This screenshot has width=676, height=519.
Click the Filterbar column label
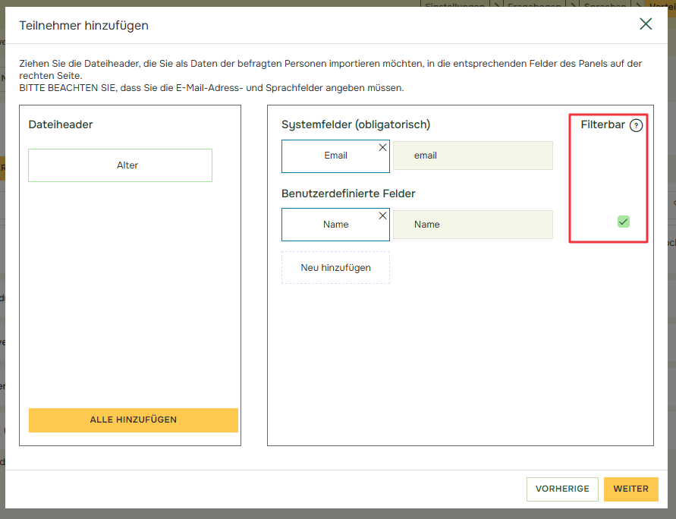[602, 124]
